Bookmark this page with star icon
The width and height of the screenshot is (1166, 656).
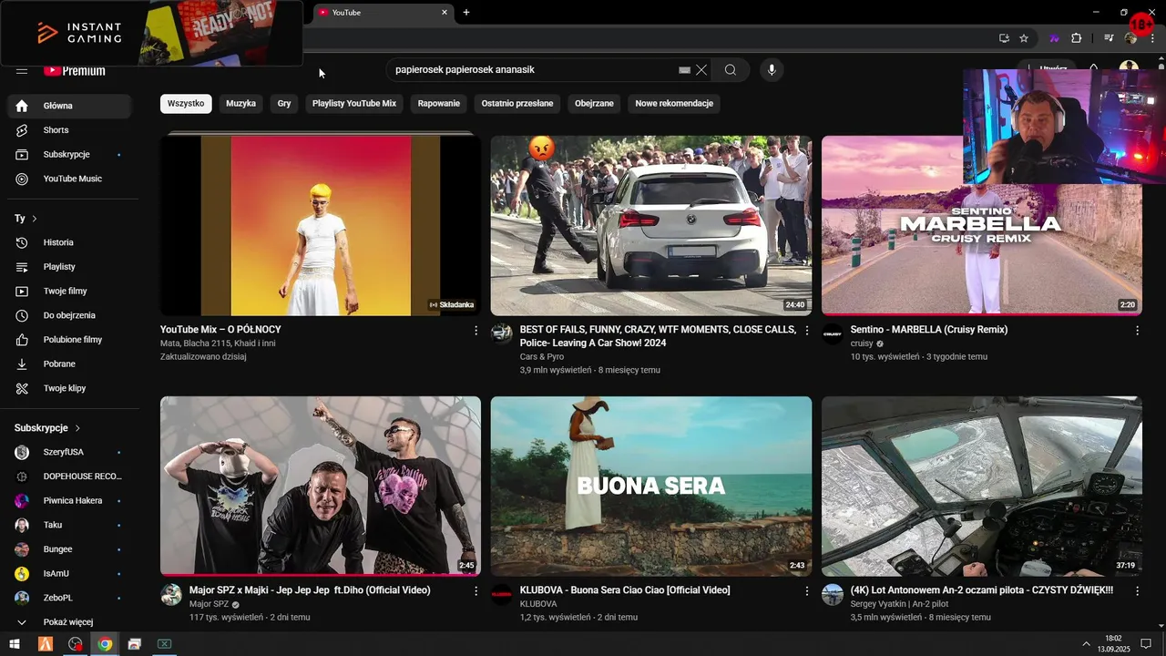tap(1024, 38)
